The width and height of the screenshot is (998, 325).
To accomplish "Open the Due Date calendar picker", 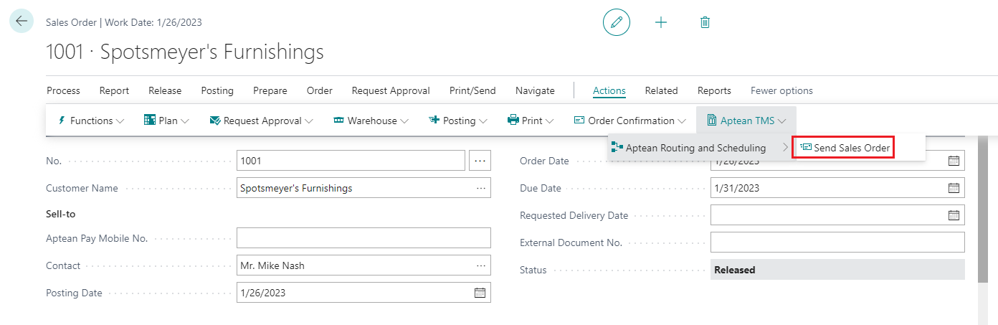I will coord(954,188).
